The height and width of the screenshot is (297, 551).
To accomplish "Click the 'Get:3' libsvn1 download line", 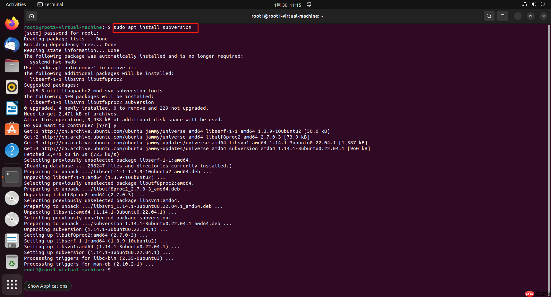I will (x=196, y=143).
